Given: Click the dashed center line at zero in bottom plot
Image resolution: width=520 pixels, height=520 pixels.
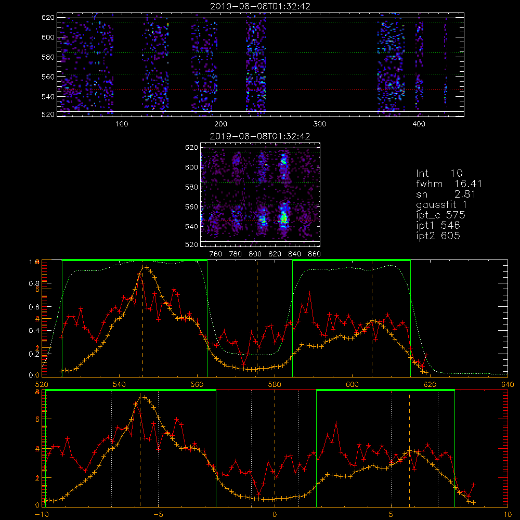Looking at the screenshot, I should tap(275, 448).
